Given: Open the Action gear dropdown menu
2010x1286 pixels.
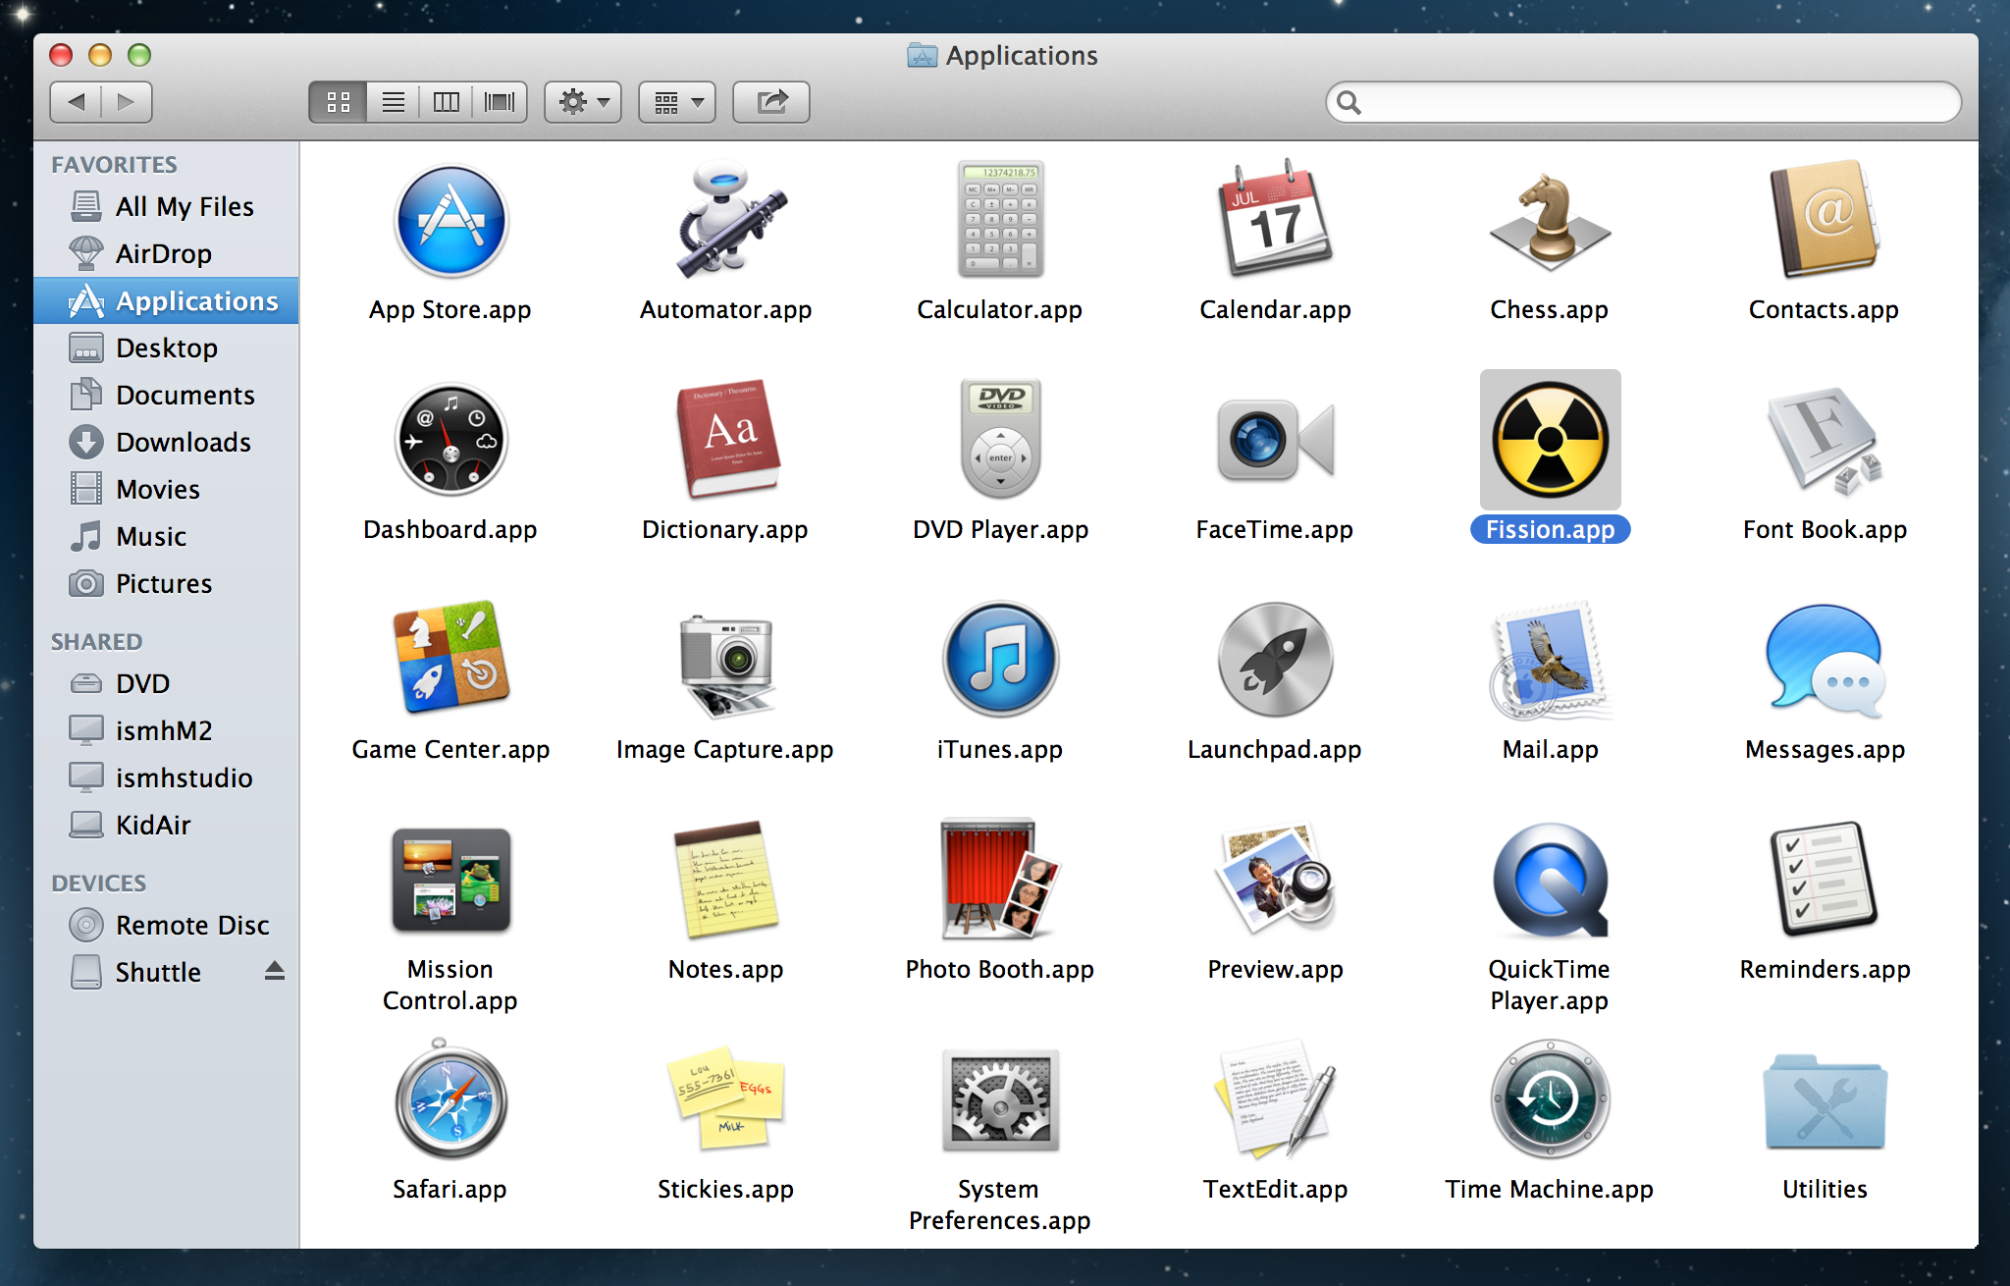Looking at the screenshot, I should coord(583,102).
